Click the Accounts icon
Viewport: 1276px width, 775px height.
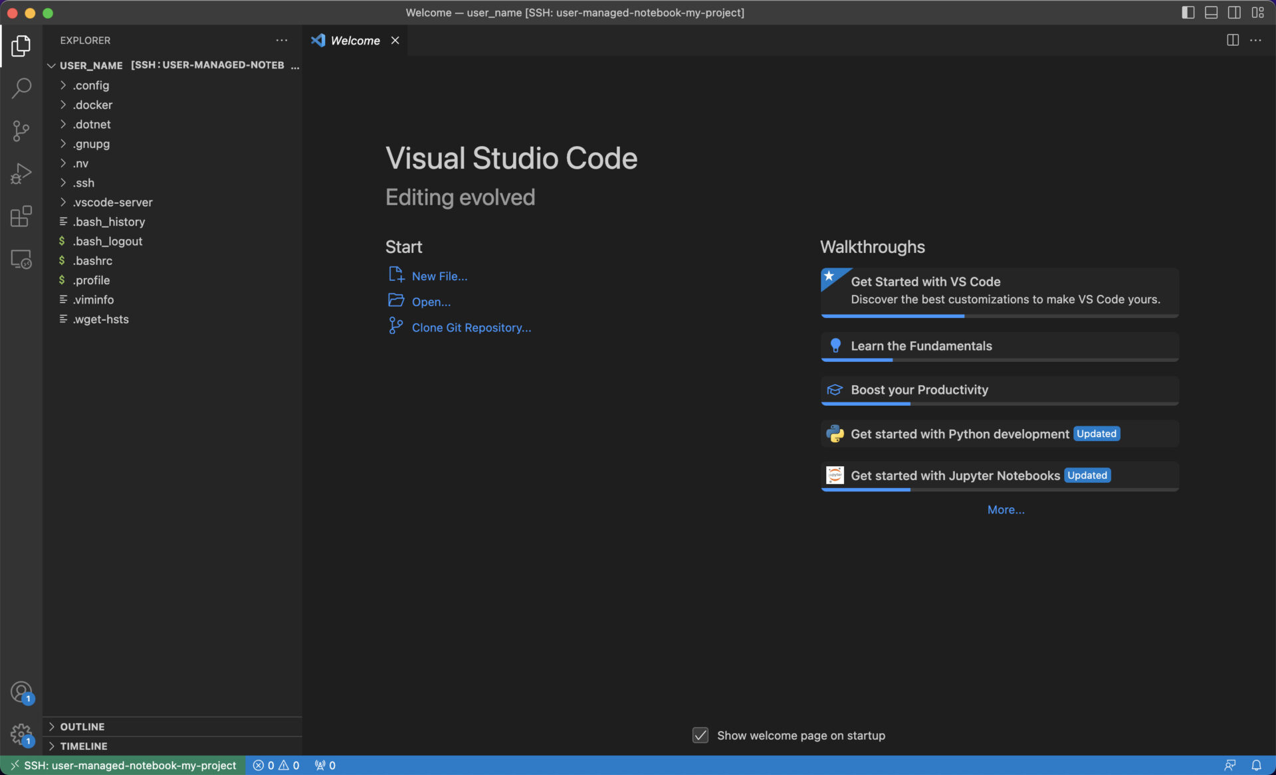click(21, 692)
